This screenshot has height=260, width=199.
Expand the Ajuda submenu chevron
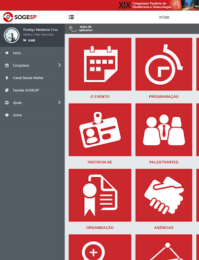[59, 103]
